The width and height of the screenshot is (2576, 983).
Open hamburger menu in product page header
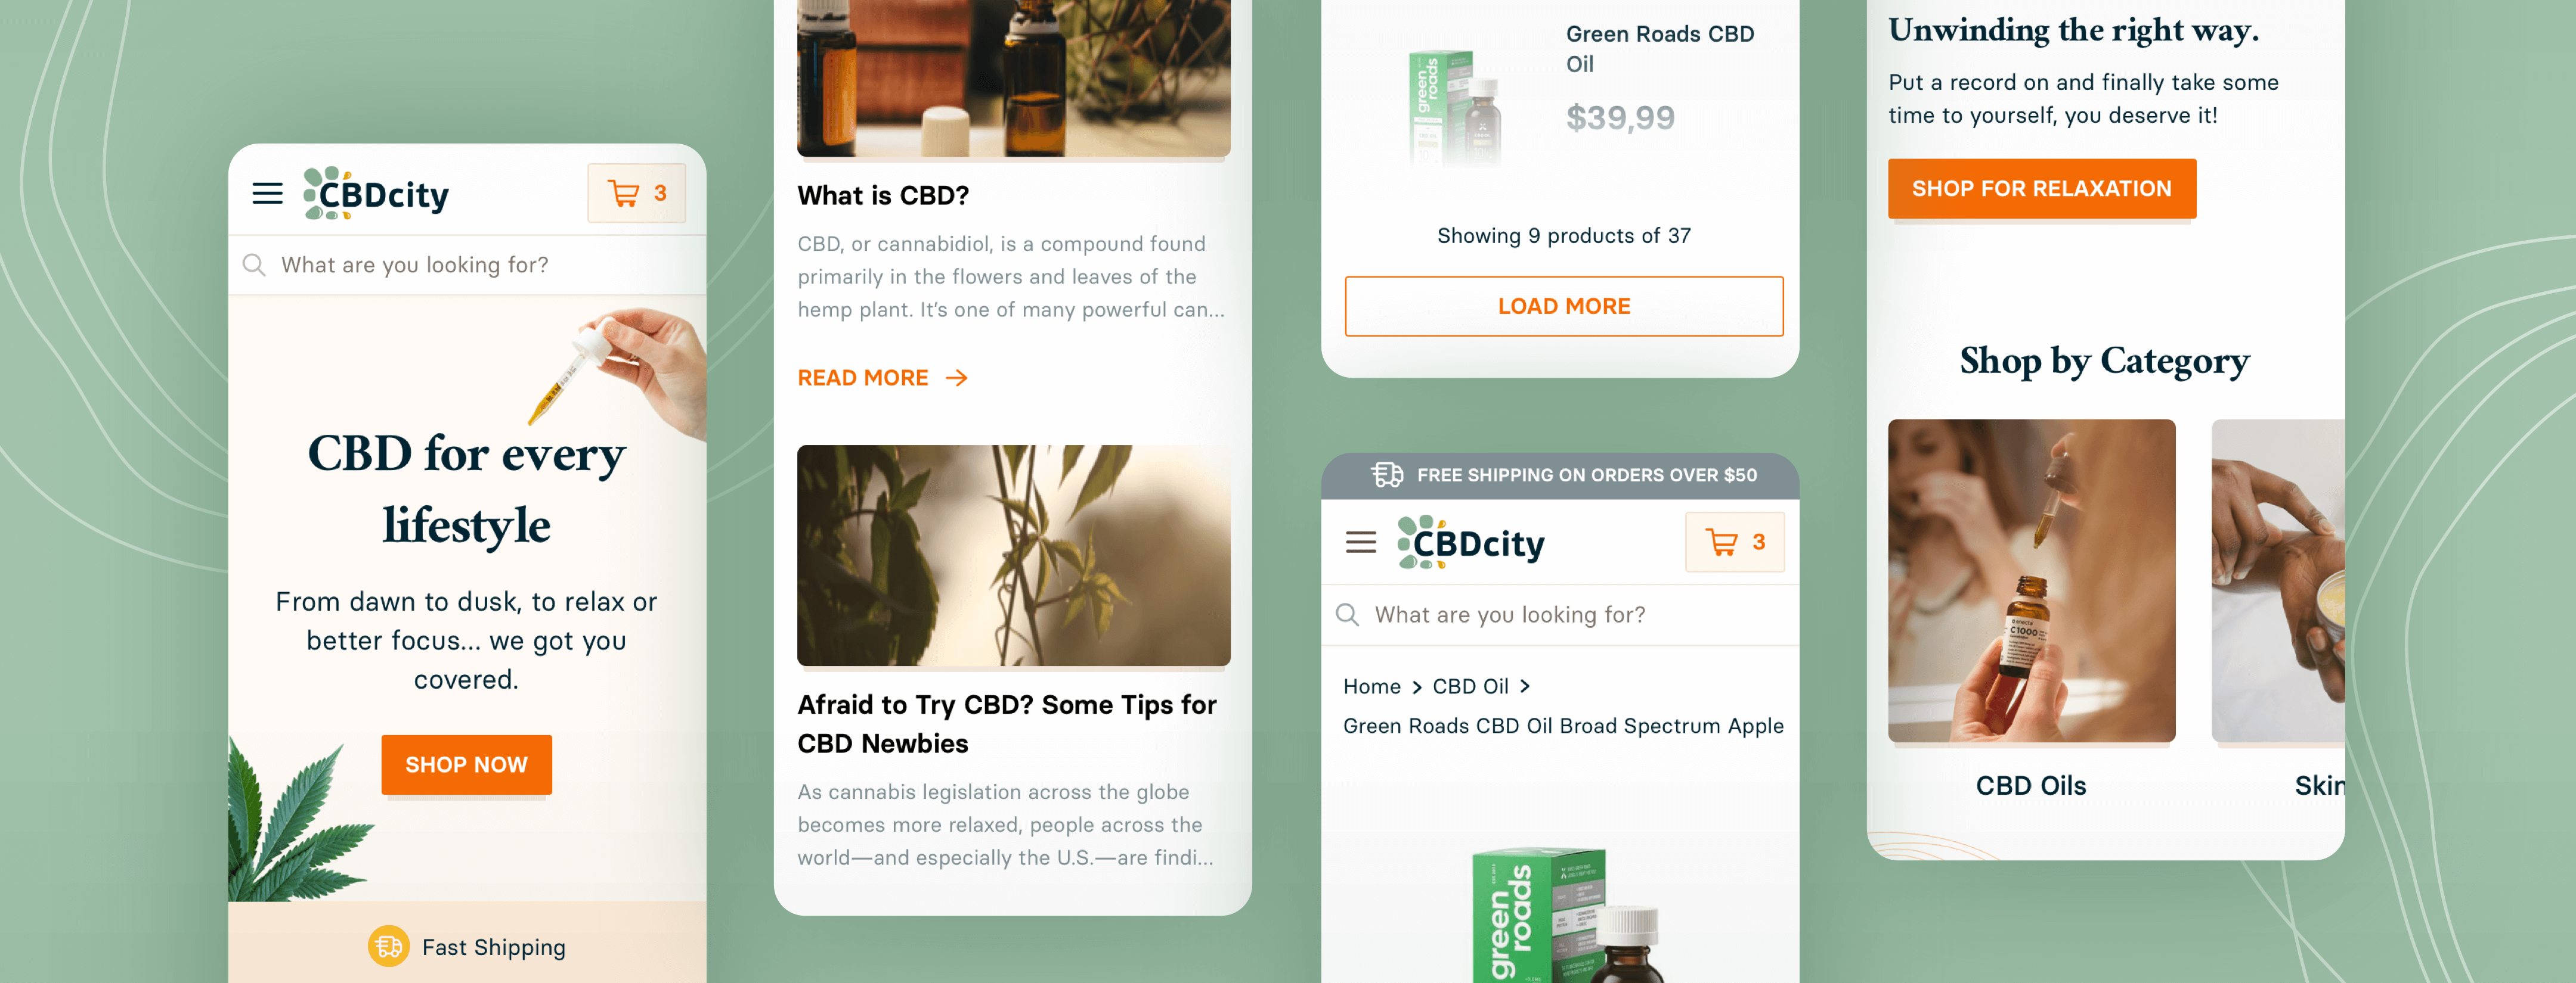click(1361, 543)
